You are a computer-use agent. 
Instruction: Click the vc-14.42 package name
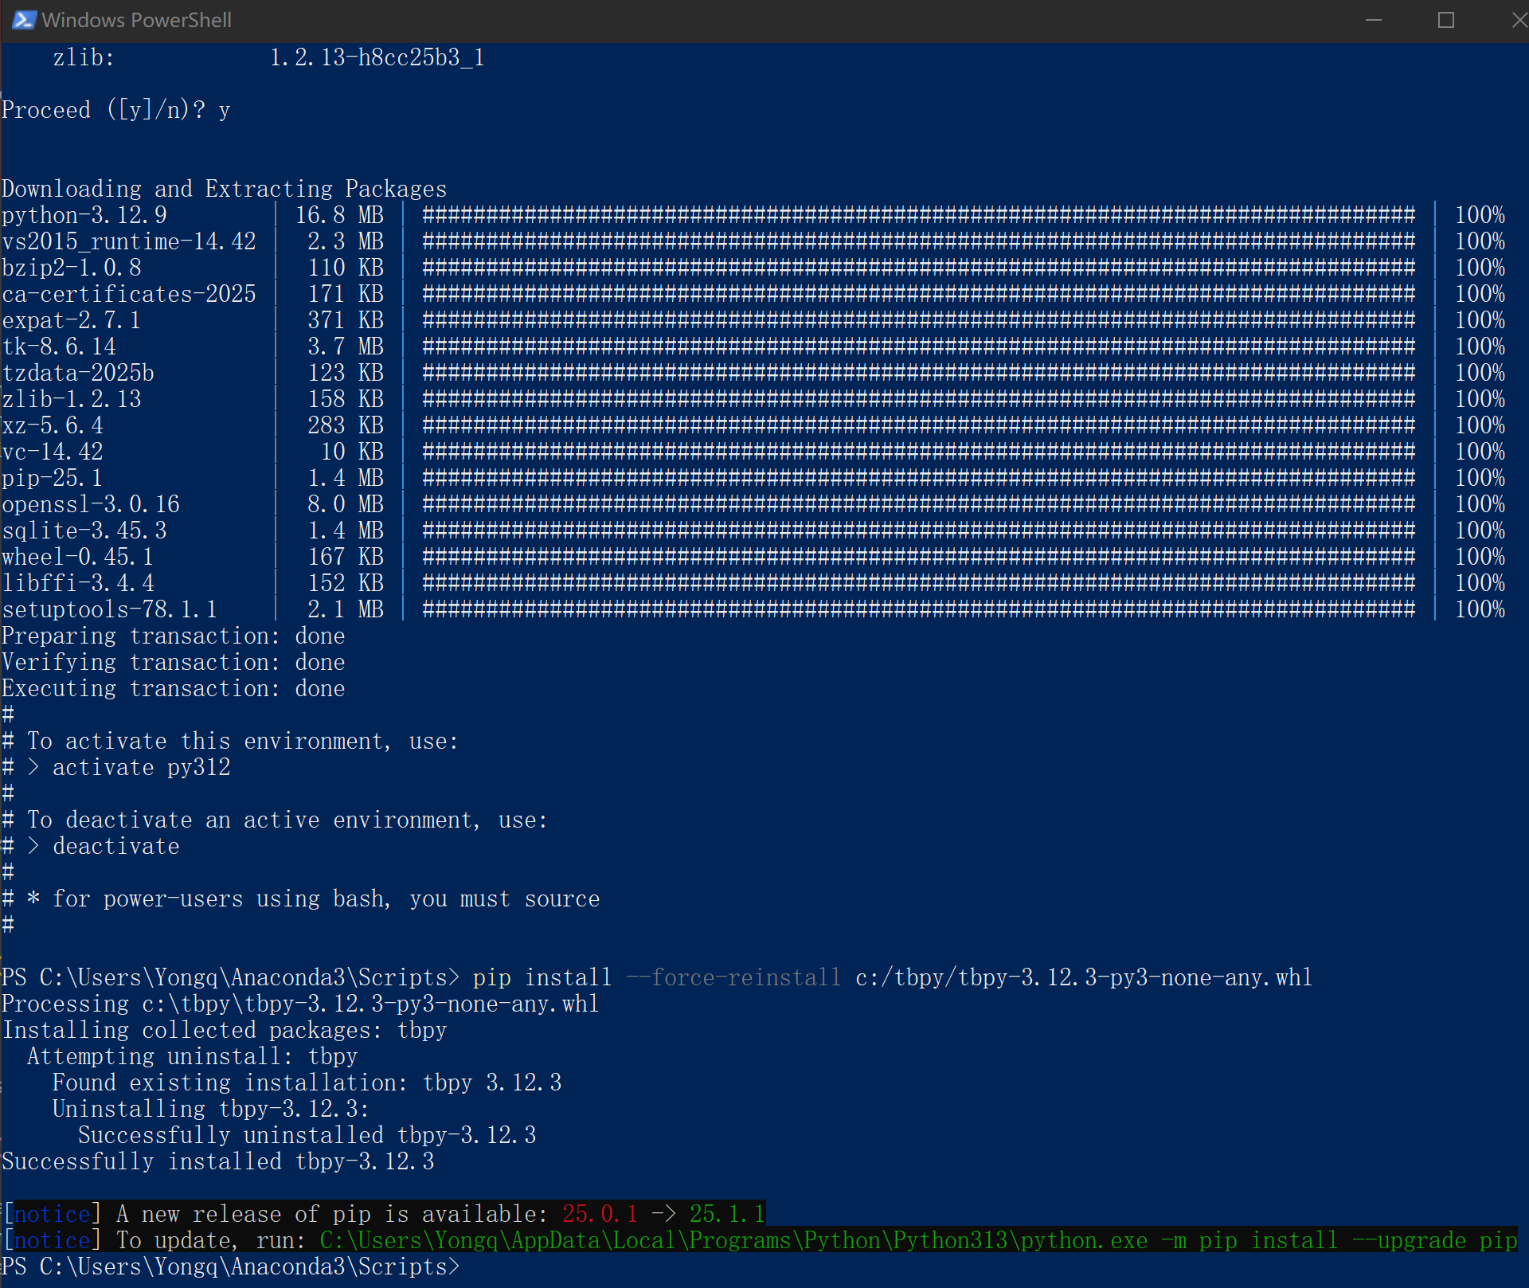tap(53, 452)
